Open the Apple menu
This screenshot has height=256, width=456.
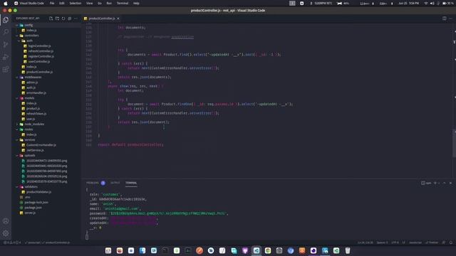point(6,3)
